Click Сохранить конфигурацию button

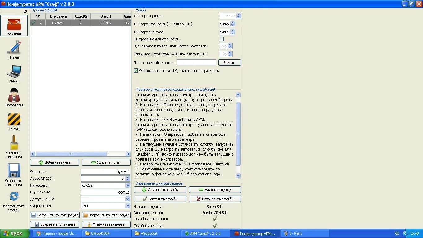[x=55, y=215]
